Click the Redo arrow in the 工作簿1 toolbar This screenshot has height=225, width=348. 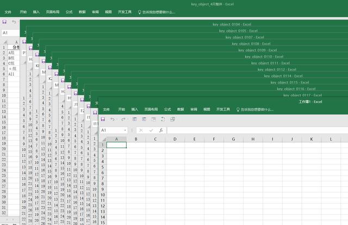(123, 119)
